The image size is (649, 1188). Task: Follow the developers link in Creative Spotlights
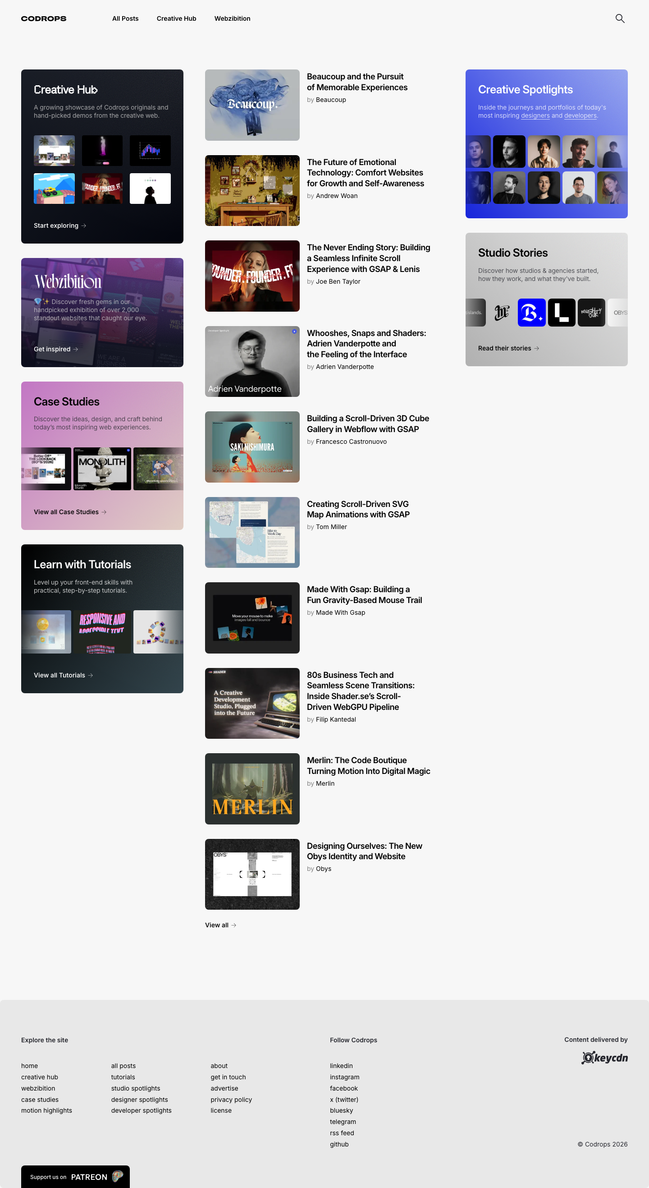(580, 116)
